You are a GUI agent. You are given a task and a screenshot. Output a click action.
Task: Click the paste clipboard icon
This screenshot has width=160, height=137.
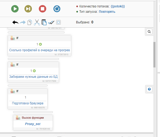pyautogui.click(x=44, y=23)
